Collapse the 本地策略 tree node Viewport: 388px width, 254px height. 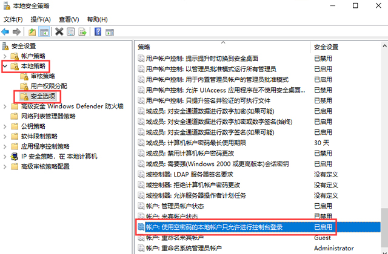tap(5, 66)
